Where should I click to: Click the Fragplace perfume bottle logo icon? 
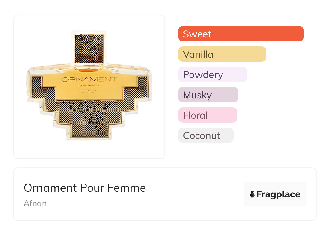[252, 194]
